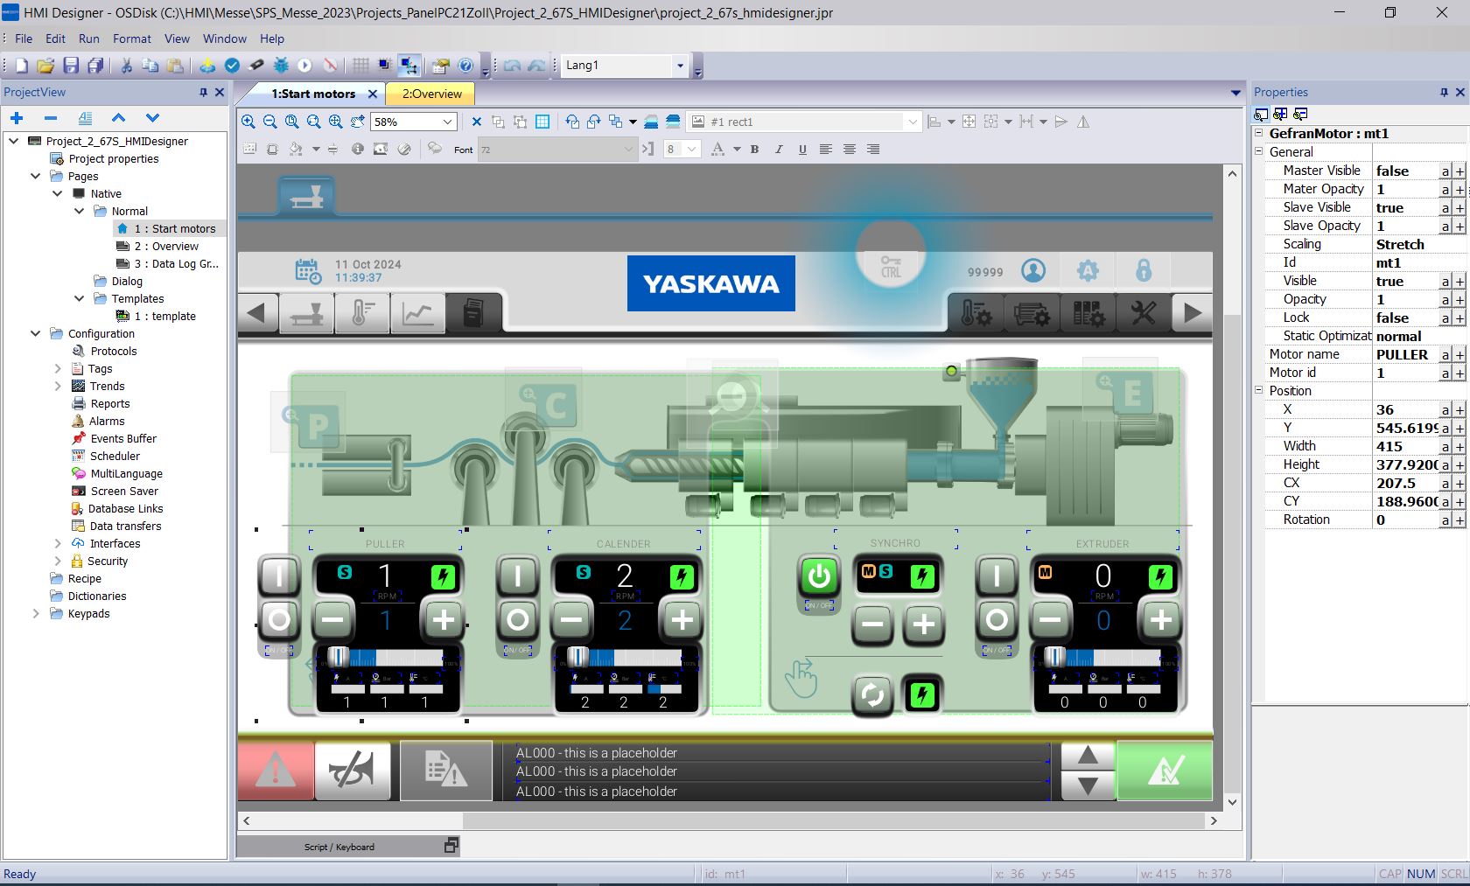Click Script / Keyboard panel at bottom
The image size is (1470, 886).
339,847
